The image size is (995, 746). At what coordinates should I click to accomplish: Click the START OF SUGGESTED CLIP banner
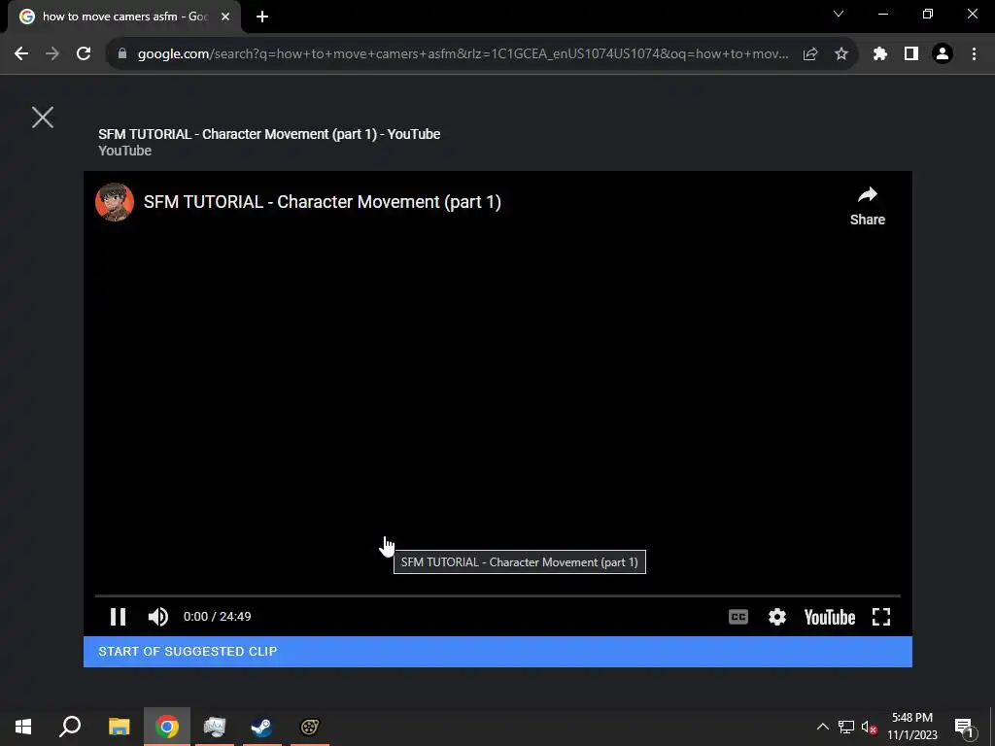[497, 652]
